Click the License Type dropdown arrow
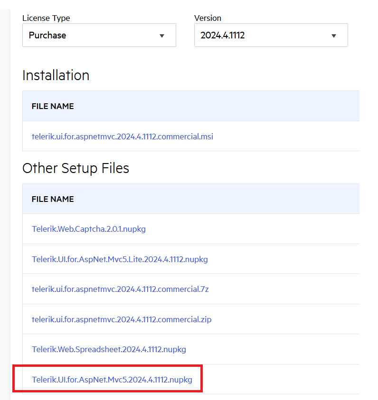This screenshot has width=378, height=400. pos(162,36)
